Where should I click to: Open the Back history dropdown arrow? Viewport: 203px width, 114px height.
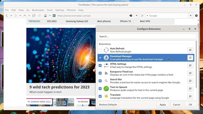point(11,16)
